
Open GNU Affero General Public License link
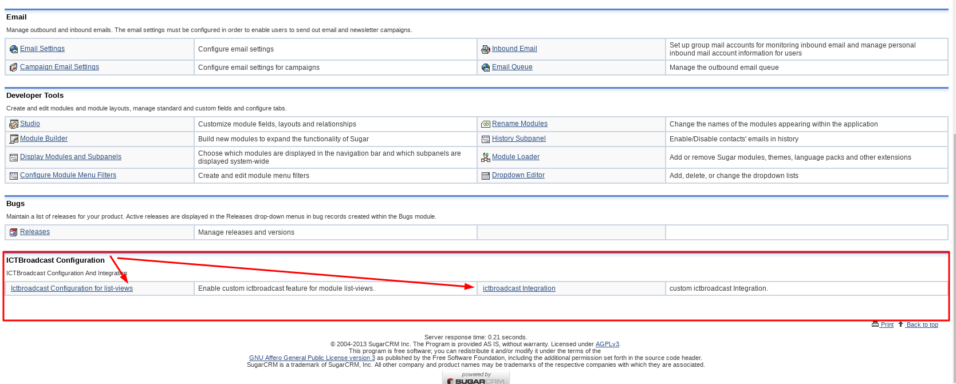pos(312,358)
